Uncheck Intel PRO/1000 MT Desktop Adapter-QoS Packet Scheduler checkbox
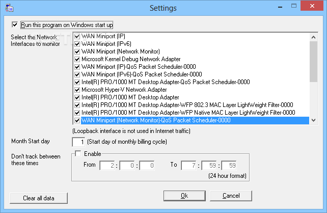This screenshot has height=213, width=327. (x=77, y=82)
